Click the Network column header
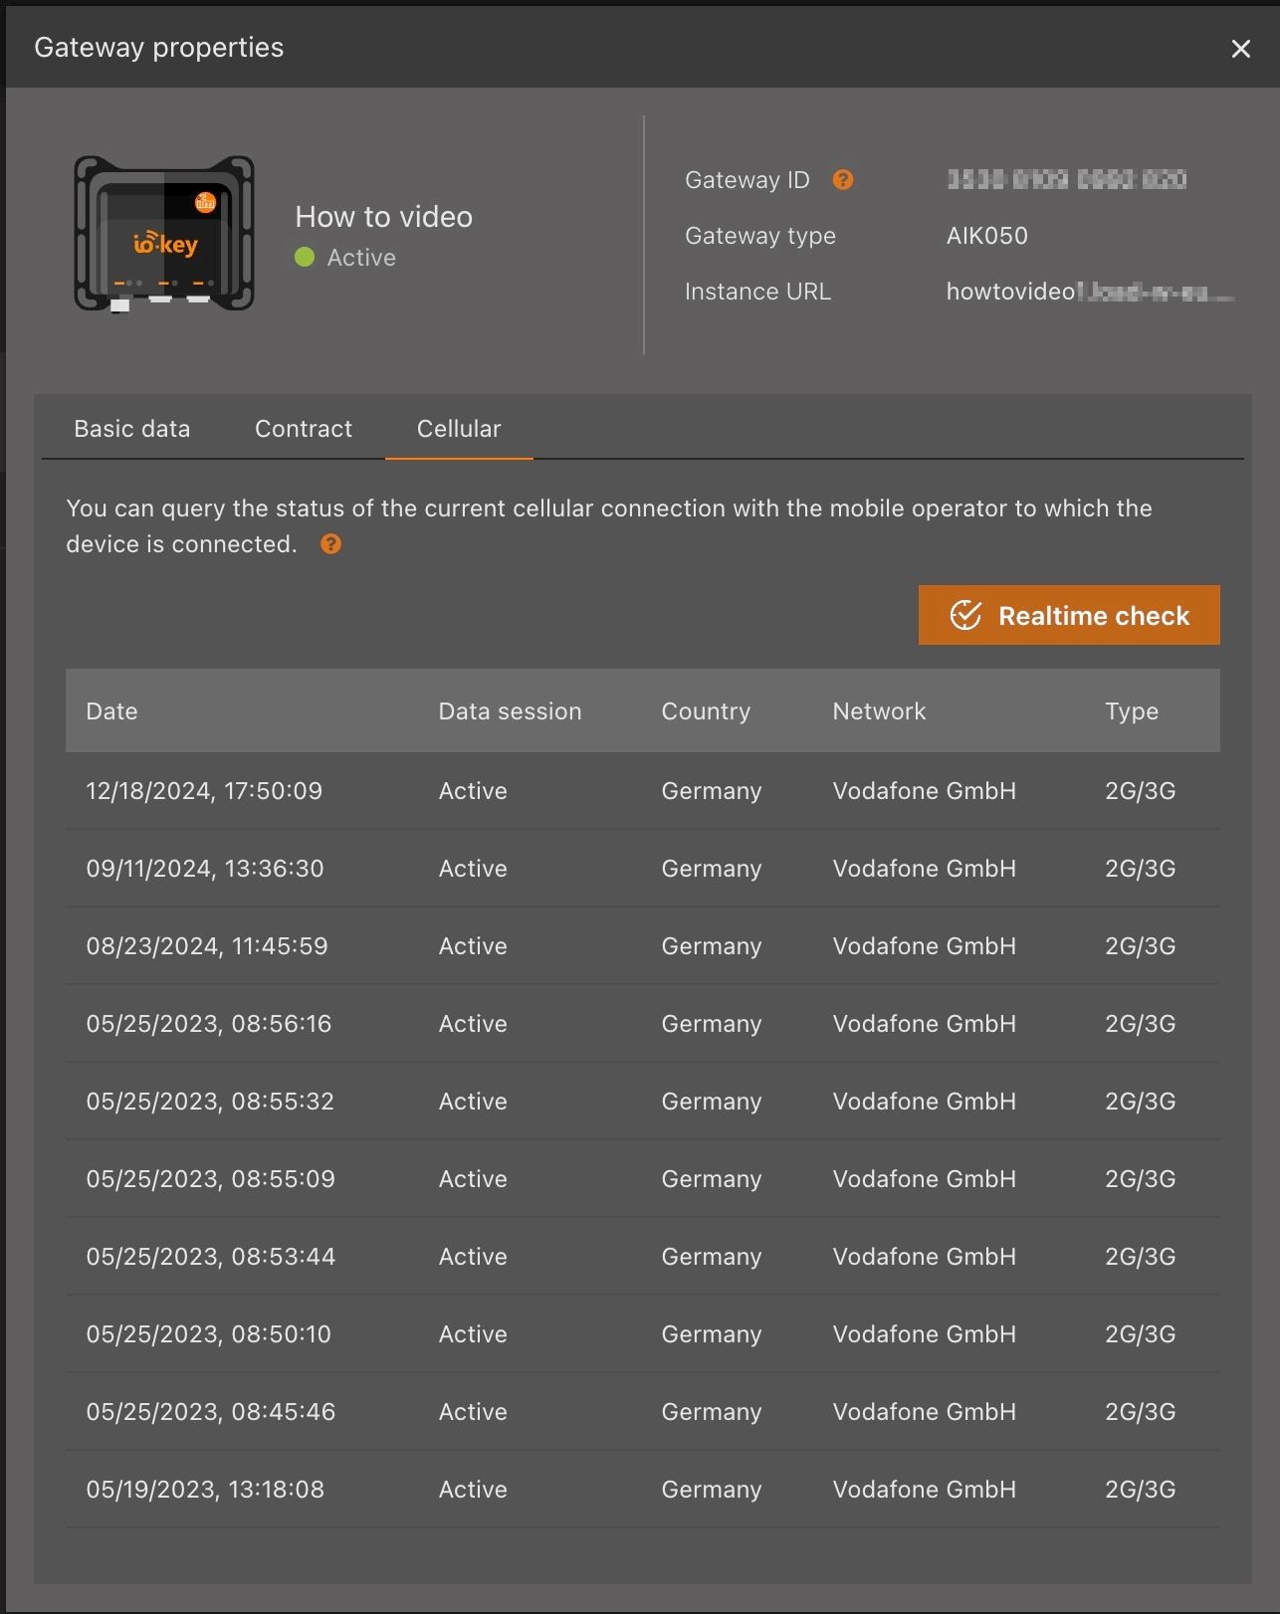This screenshot has height=1614, width=1280. coord(879,711)
